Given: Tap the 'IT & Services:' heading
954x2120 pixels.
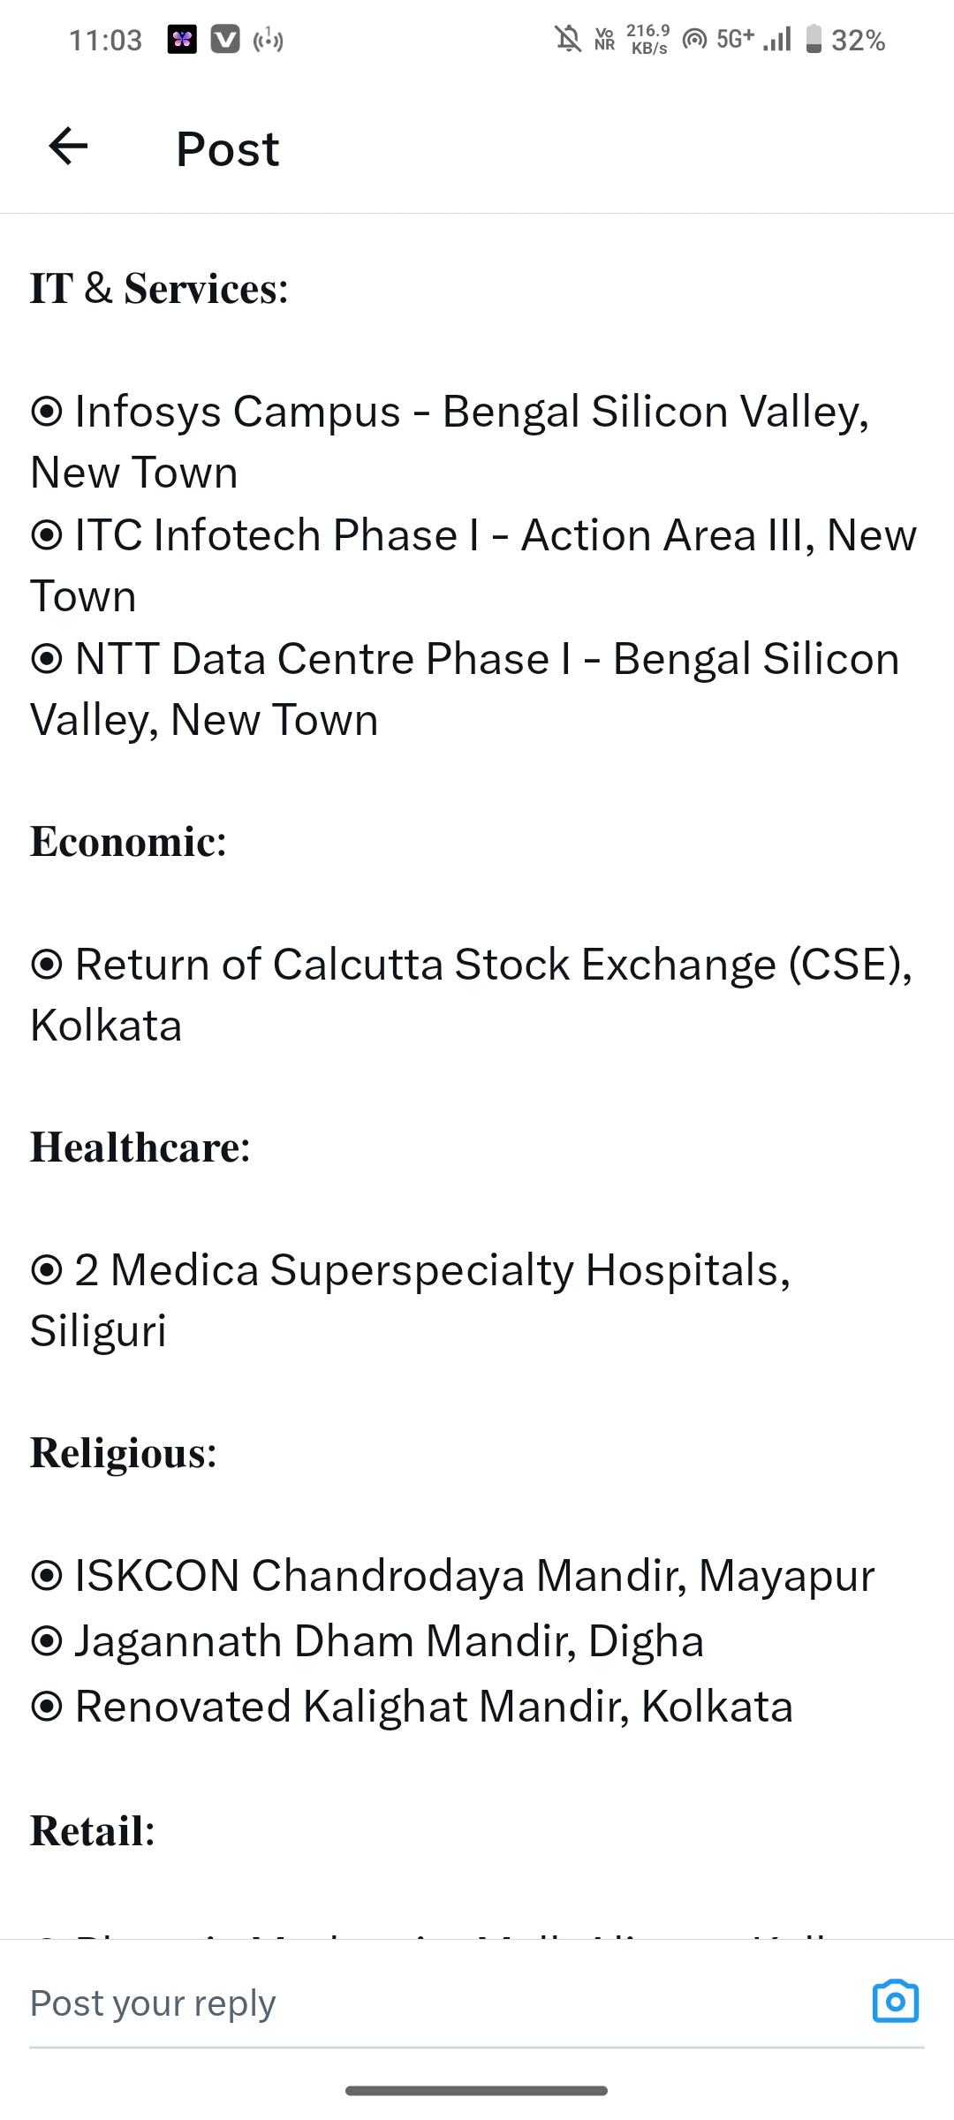Looking at the screenshot, I should pos(160,289).
